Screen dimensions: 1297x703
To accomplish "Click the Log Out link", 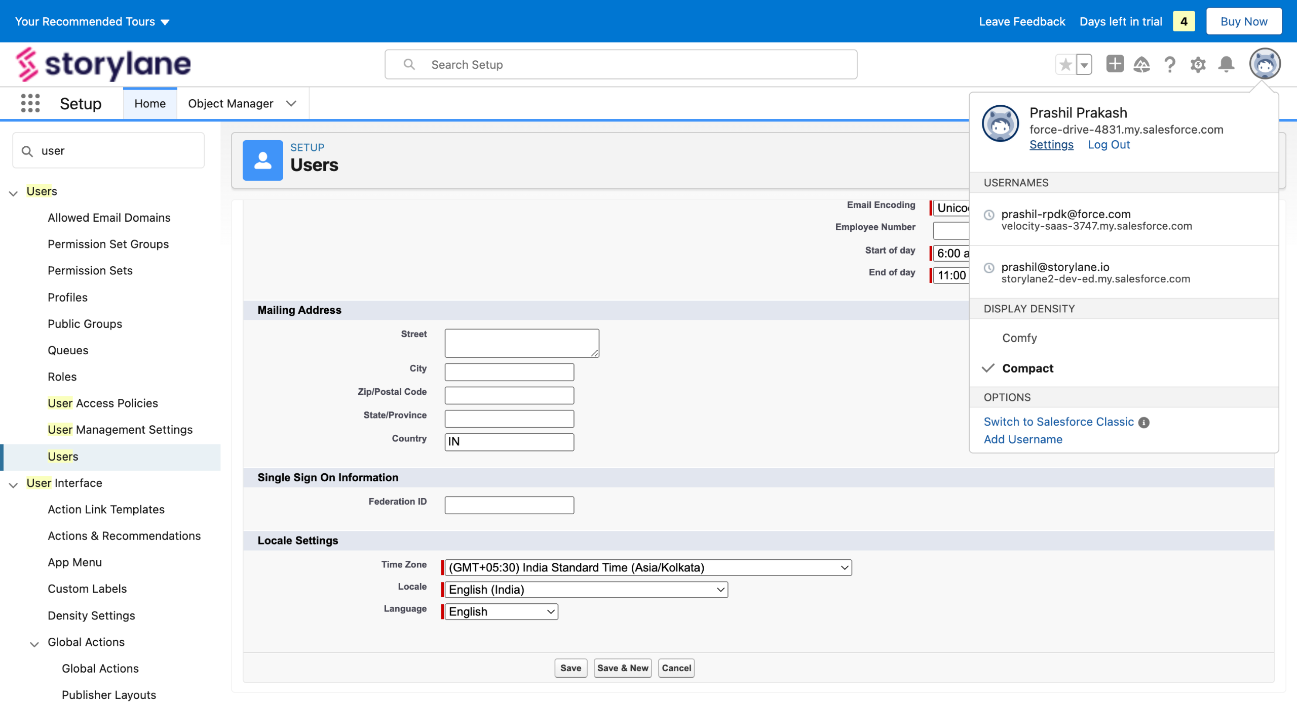I will 1109,145.
